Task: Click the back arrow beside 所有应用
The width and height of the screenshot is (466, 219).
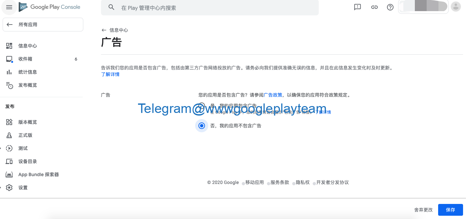Action: 10,25
